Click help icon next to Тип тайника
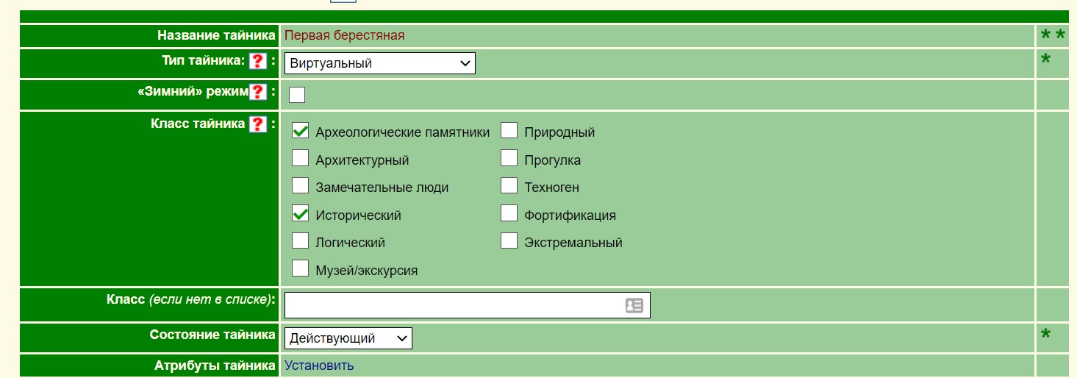 tap(257, 61)
